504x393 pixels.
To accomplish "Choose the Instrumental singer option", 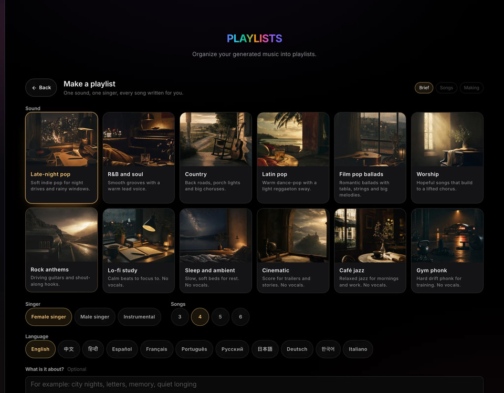I will (139, 317).
